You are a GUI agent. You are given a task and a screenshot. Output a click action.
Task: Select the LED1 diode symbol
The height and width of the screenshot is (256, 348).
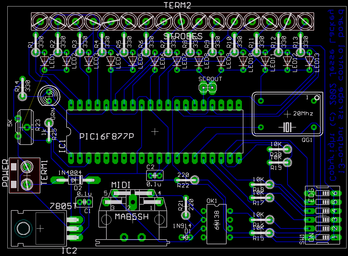pos(44,61)
